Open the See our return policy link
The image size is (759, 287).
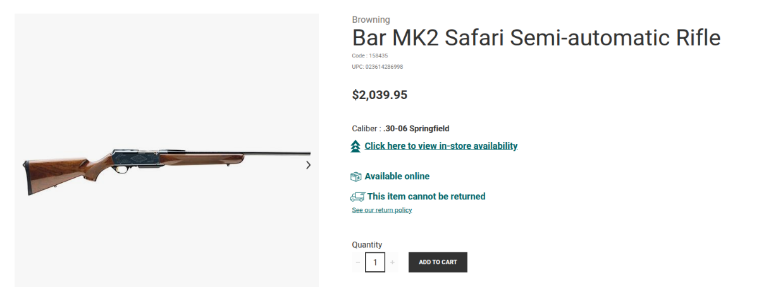(x=381, y=210)
